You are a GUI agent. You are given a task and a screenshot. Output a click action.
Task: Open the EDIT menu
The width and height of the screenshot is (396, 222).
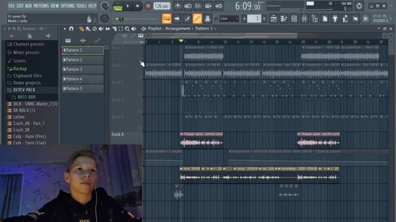(20, 6)
